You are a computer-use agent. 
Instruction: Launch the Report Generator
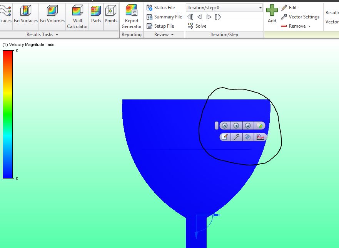pos(132,17)
